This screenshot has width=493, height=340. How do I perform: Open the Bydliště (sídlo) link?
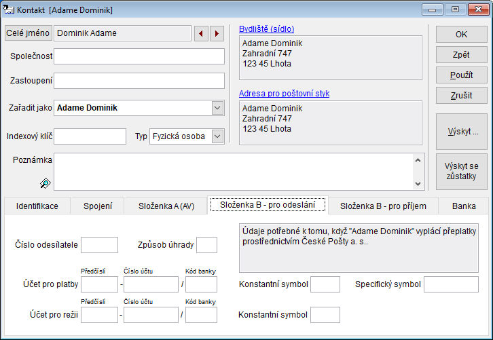click(266, 29)
